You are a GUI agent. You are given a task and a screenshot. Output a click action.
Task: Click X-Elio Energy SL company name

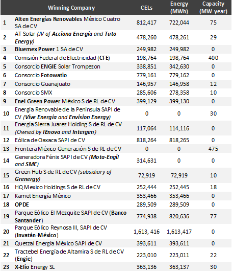point(35,267)
